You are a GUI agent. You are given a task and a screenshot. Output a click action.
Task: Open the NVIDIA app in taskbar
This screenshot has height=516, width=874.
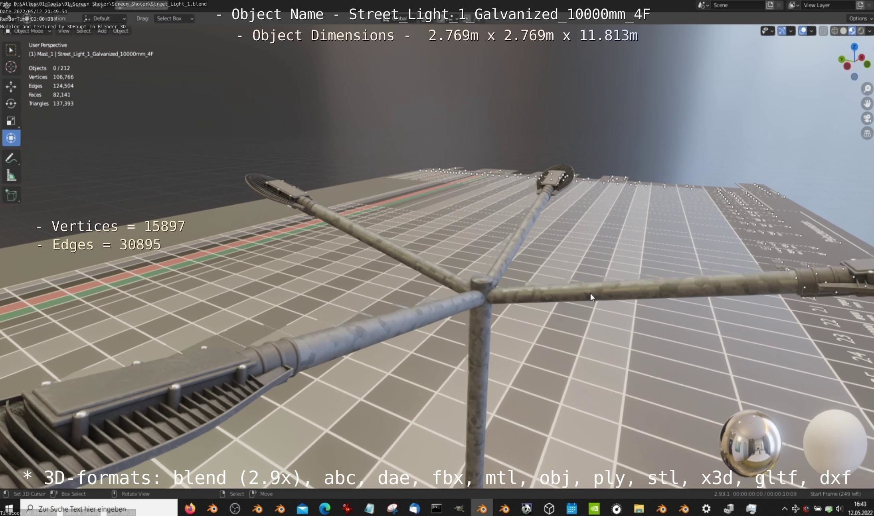coord(594,508)
